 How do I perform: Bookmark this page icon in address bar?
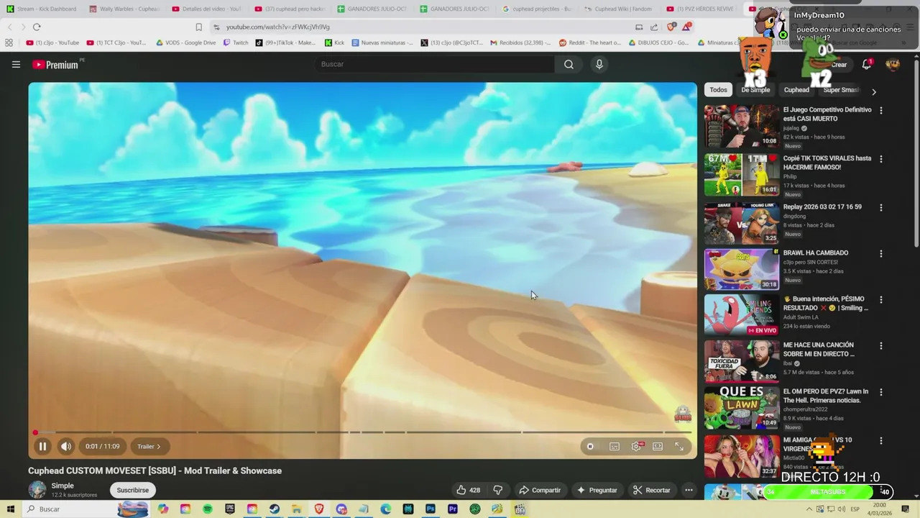pyautogui.click(x=199, y=27)
